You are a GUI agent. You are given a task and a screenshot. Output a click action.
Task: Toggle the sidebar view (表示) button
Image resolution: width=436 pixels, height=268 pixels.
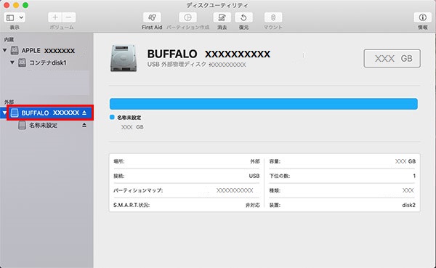point(10,17)
